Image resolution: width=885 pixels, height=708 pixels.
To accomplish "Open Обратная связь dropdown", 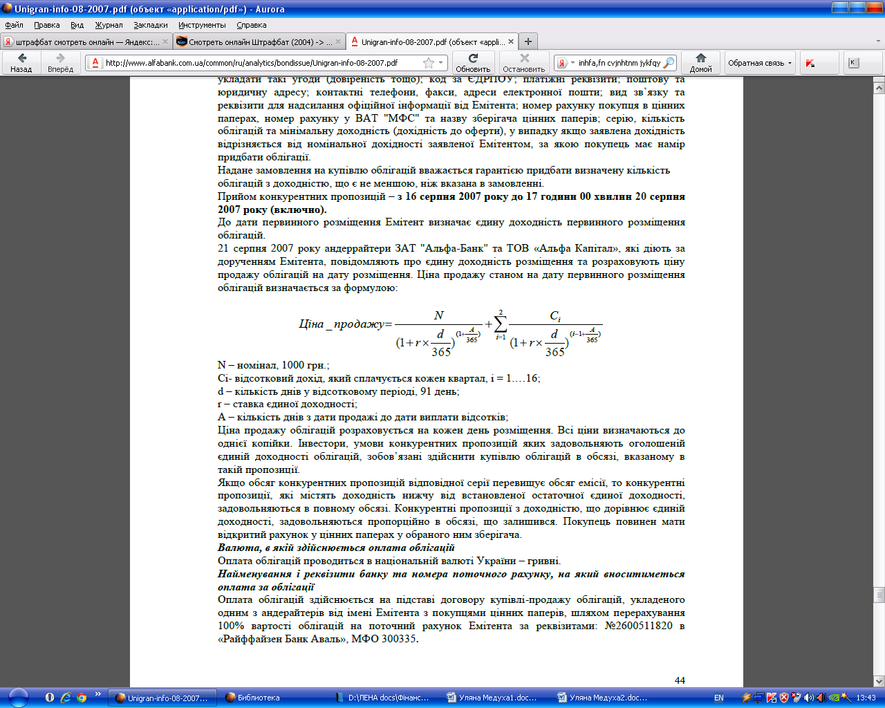I will point(760,63).
